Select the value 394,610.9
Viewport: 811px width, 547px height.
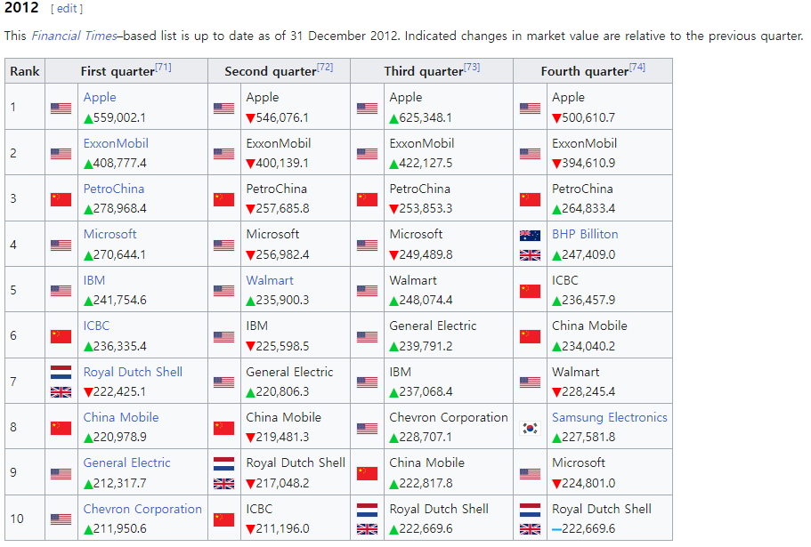588,164
